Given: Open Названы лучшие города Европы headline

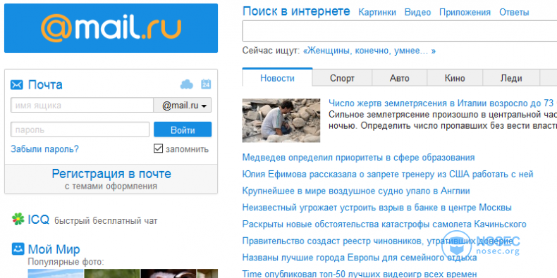Looking at the screenshot, I should (360, 258).
